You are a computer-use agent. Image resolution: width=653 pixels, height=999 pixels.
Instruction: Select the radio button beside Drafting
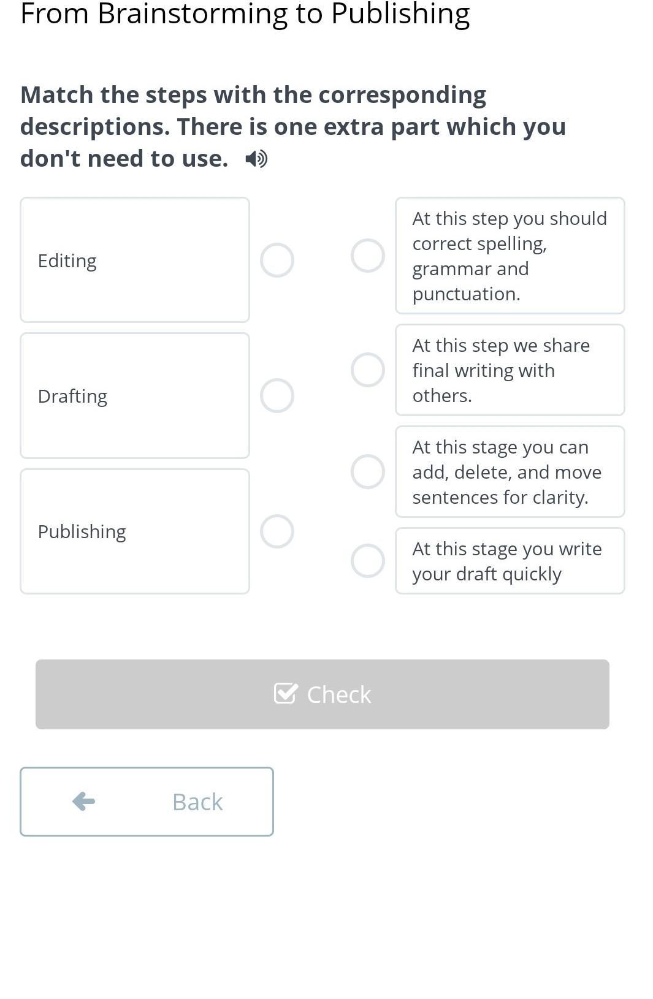[x=277, y=395]
